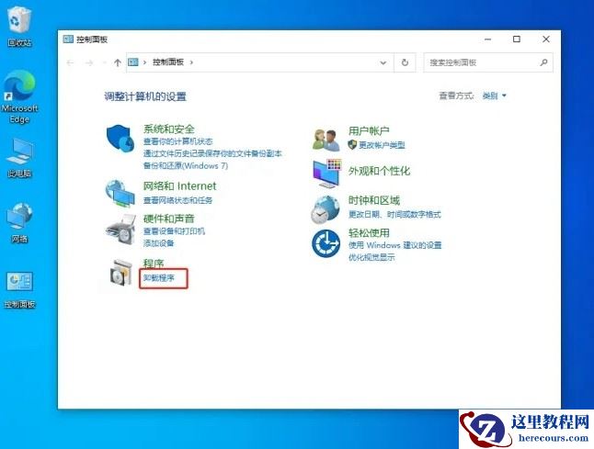
Task: Open the View by 类别 dropdown
Action: (x=494, y=95)
